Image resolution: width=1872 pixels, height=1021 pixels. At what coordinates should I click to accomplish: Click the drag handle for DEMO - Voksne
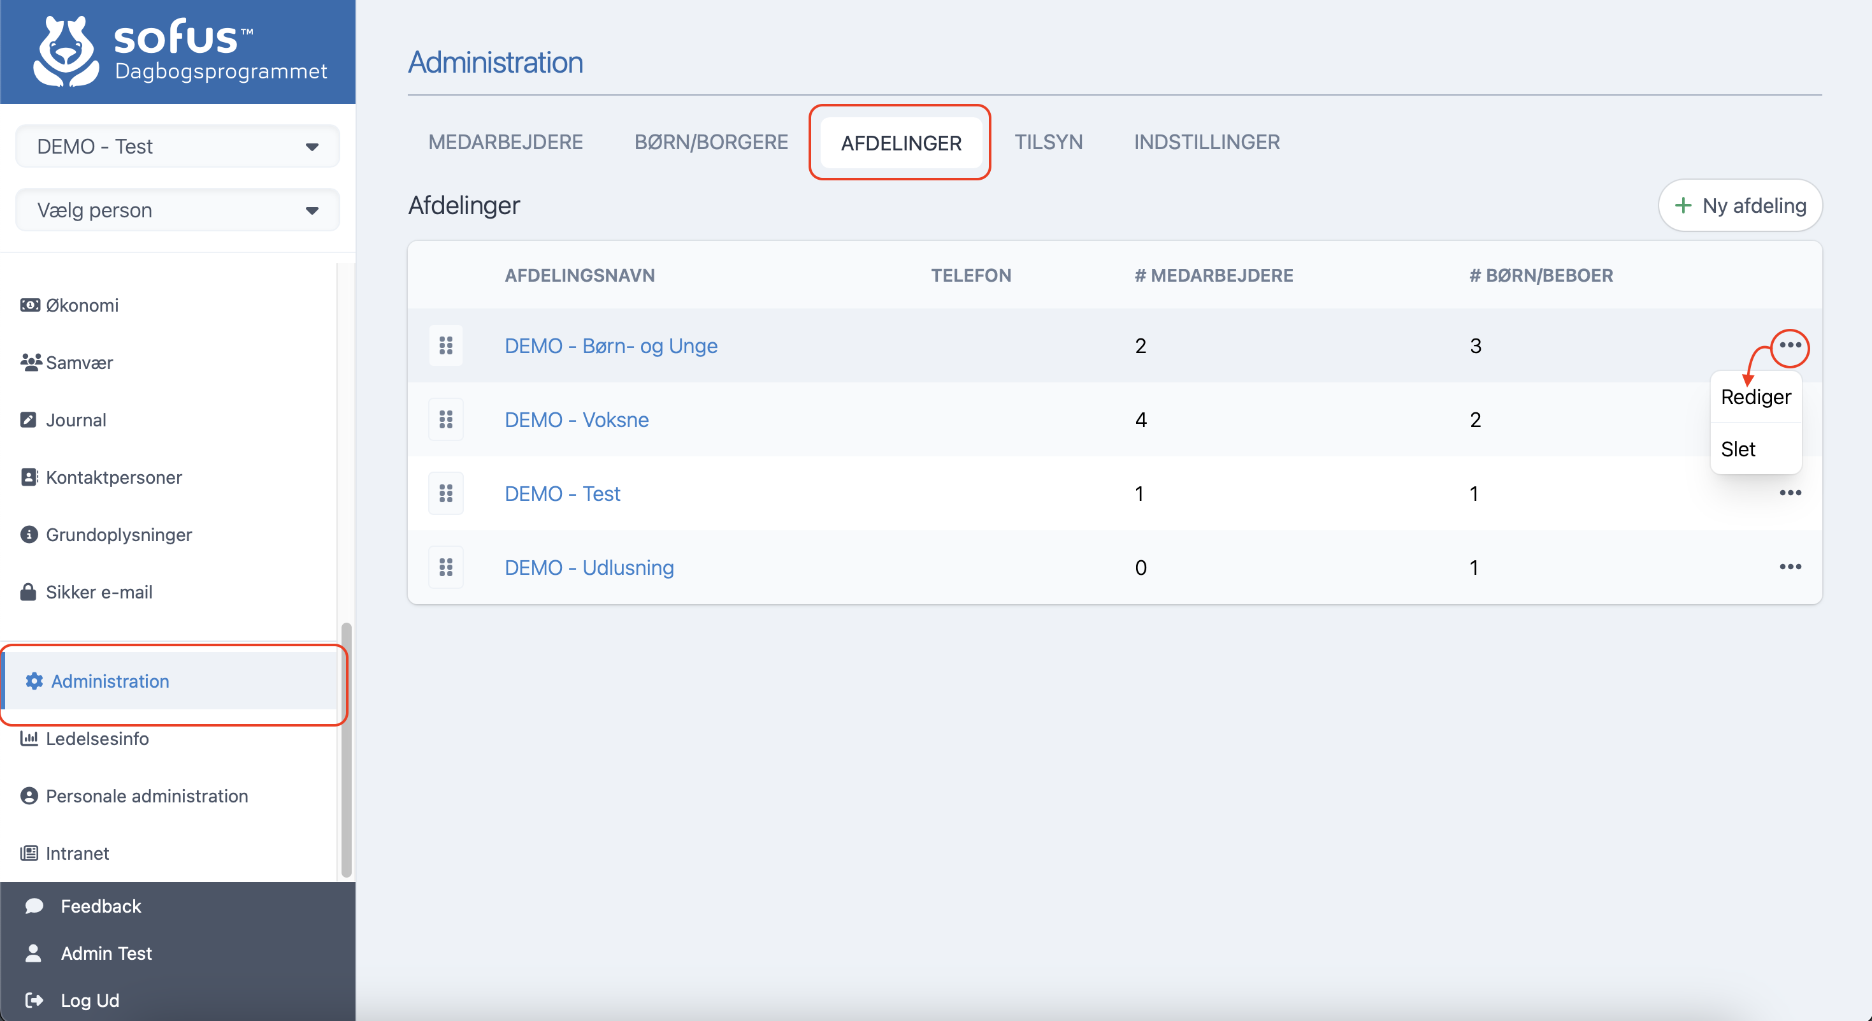coord(445,419)
